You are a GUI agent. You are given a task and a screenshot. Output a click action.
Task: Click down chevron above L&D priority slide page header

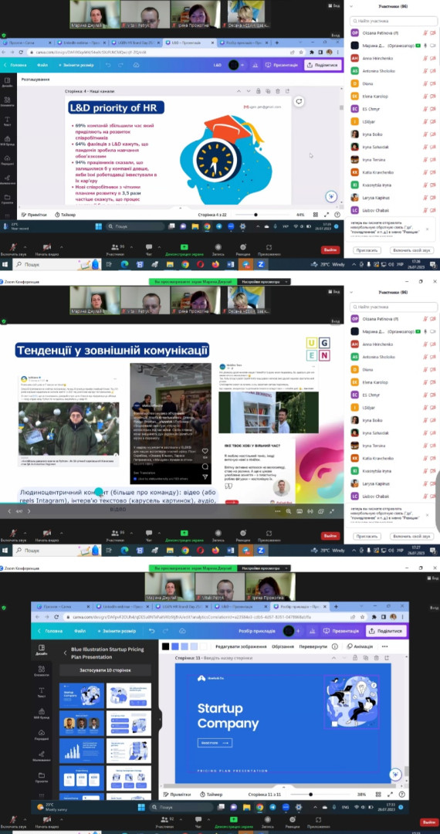pos(248,91)
